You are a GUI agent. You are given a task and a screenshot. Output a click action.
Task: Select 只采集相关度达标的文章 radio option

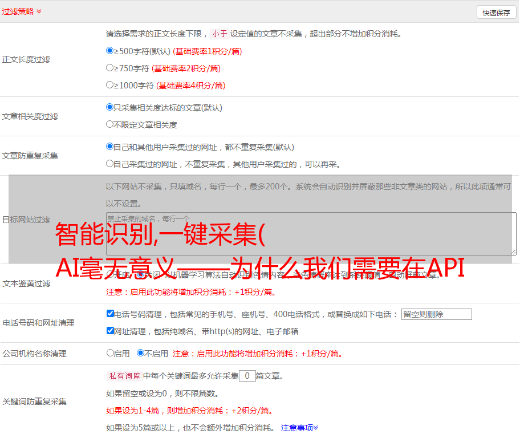(109, 107)
